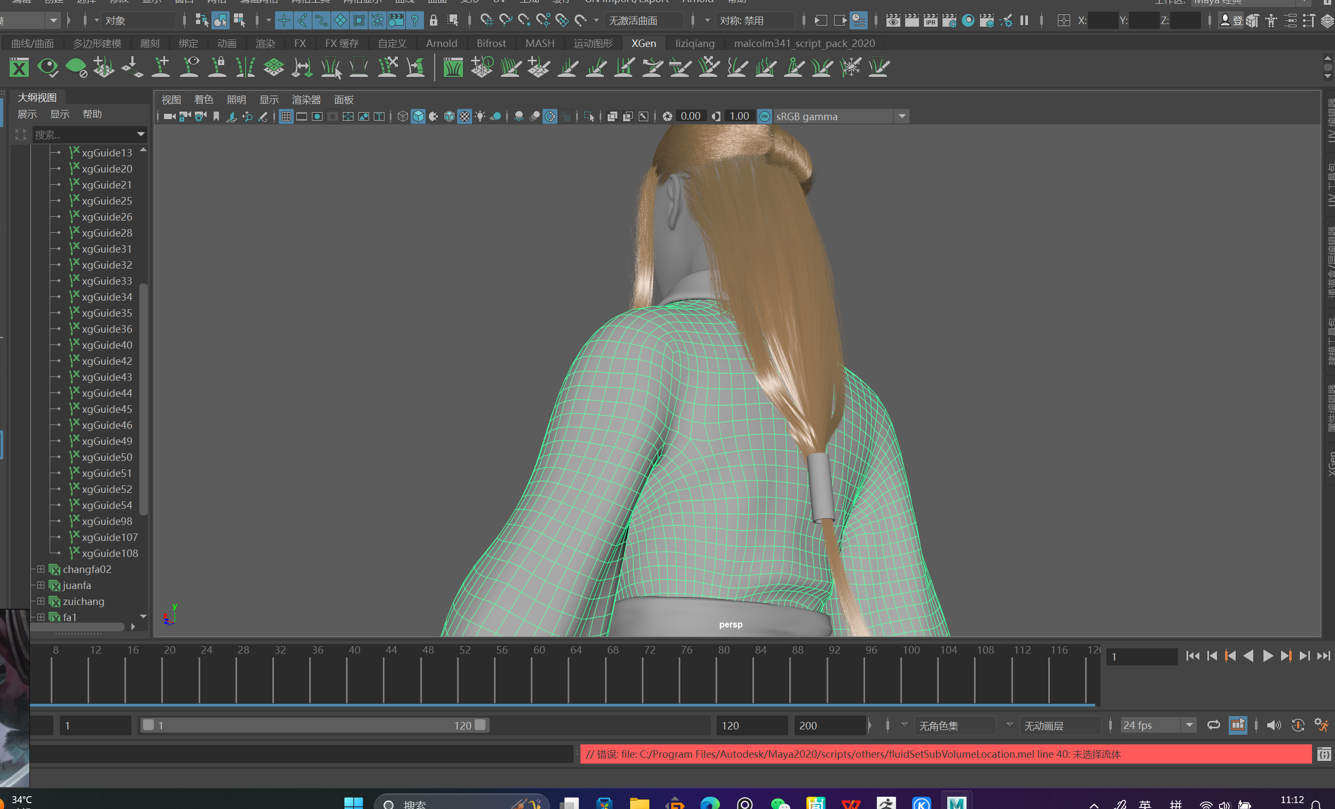Toggle wireframe on shaded viewport button

pos(449,116)
